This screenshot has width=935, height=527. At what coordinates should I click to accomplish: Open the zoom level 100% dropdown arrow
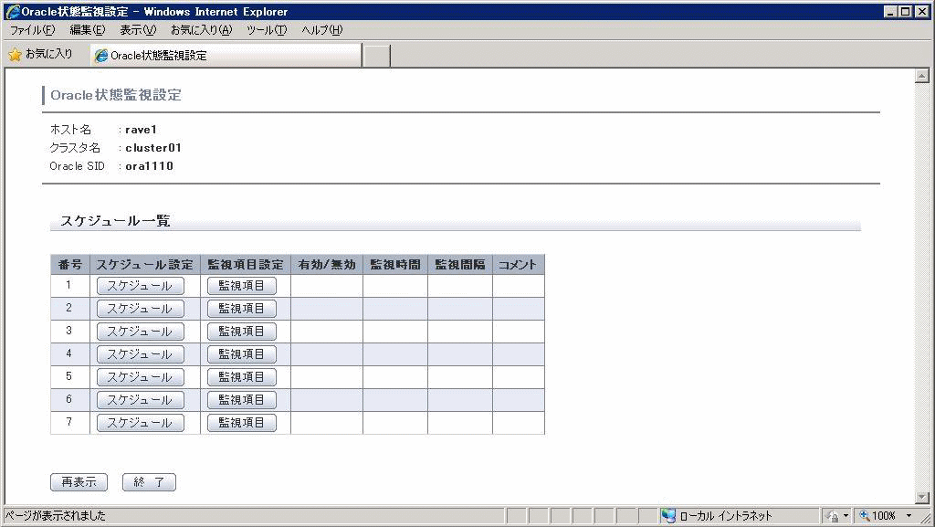click(909, 516)
